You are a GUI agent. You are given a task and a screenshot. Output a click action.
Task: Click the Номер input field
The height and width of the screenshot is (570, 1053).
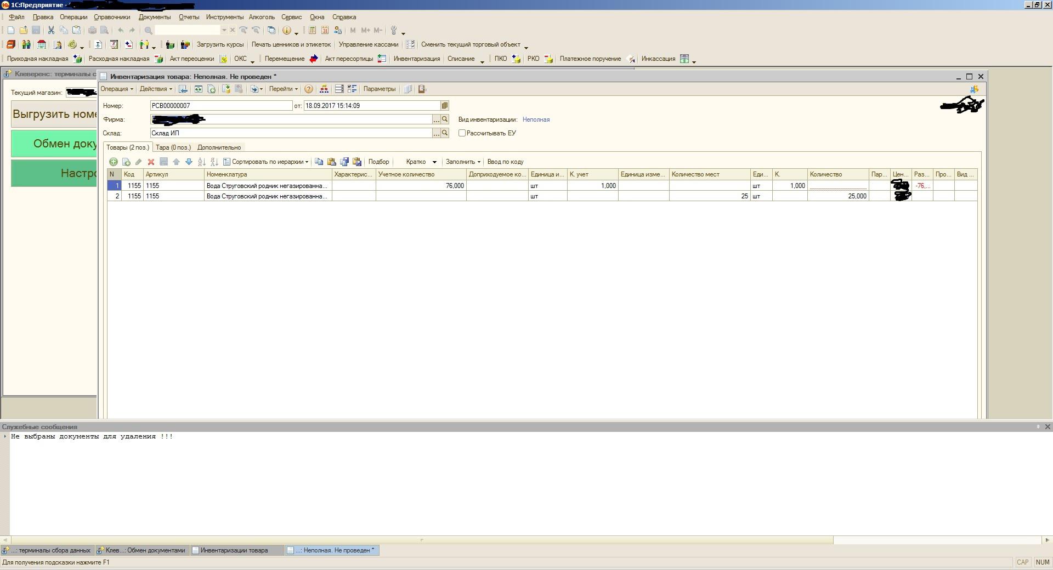point(222,105)
